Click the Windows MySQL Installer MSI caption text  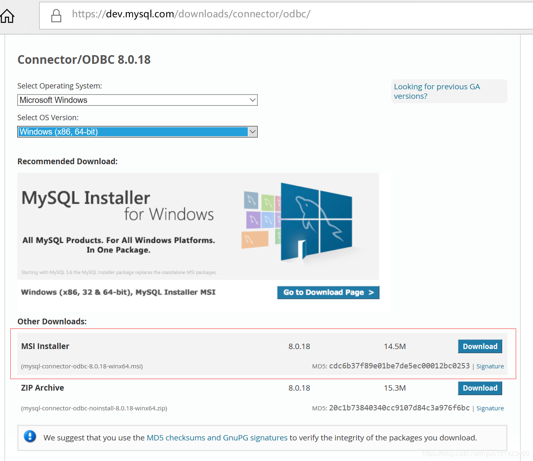point(118,292)
